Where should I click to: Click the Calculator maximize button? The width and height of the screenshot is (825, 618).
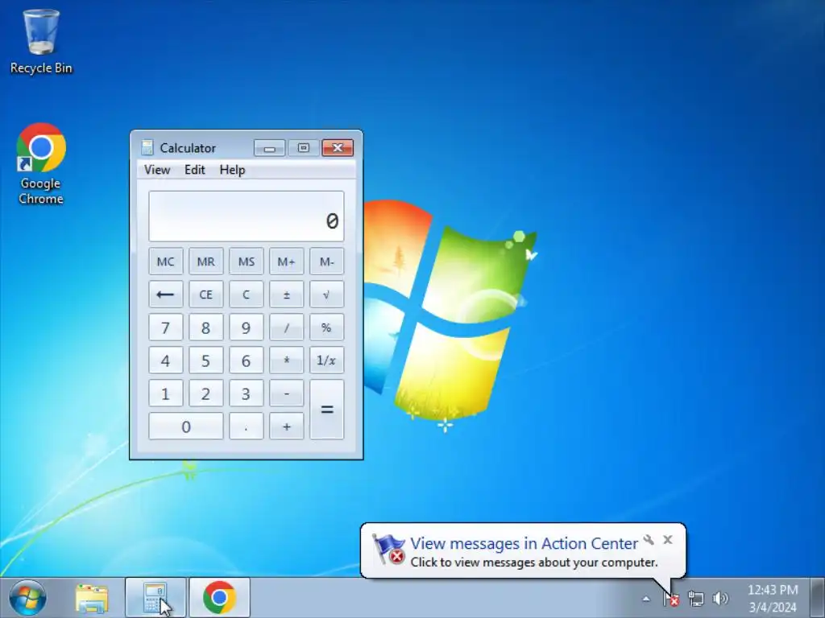tap(304, 148)
